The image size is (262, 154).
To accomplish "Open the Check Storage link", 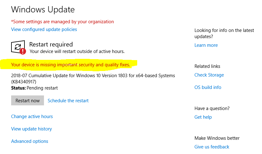I will [209, 75].
